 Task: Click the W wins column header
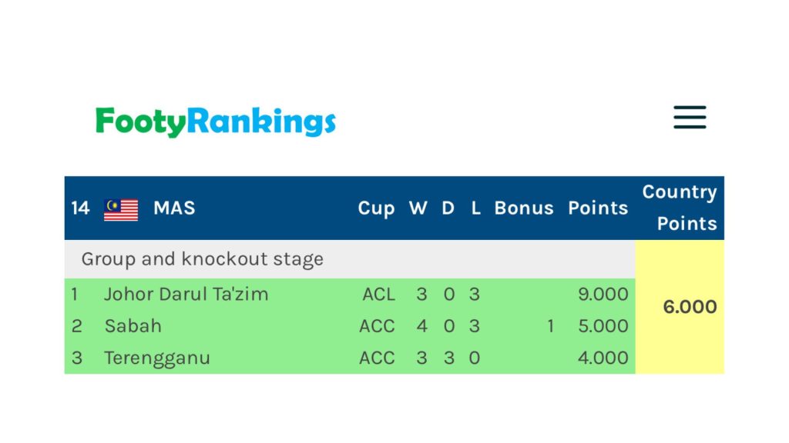(x=418, y=208)
